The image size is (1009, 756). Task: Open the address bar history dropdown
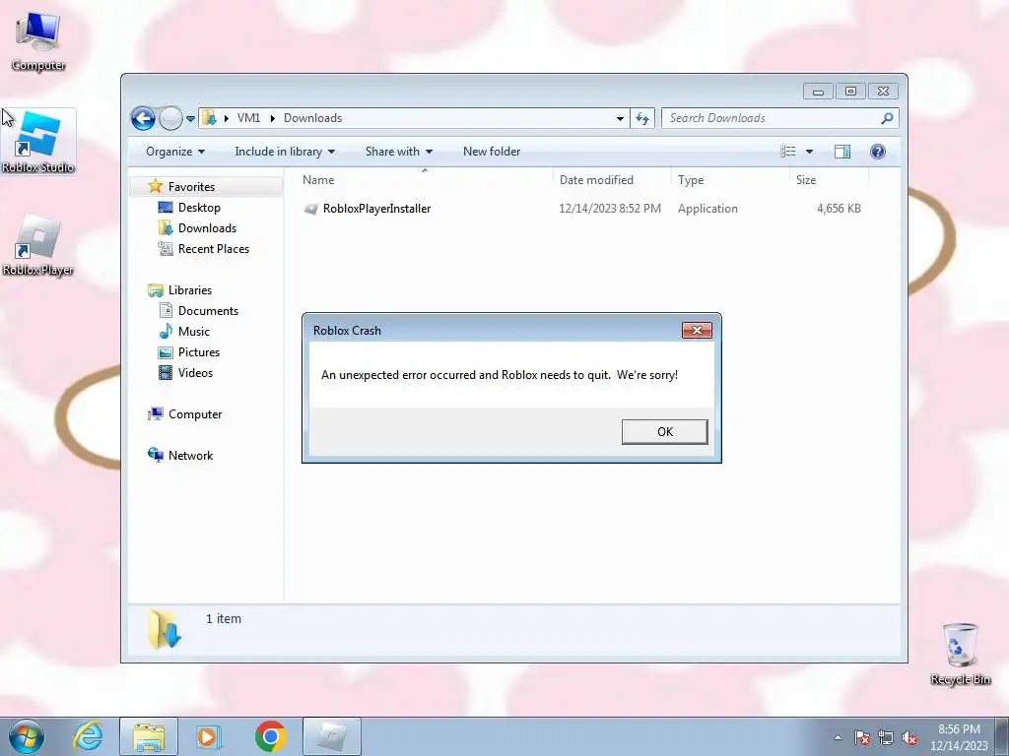click(620, 118)
